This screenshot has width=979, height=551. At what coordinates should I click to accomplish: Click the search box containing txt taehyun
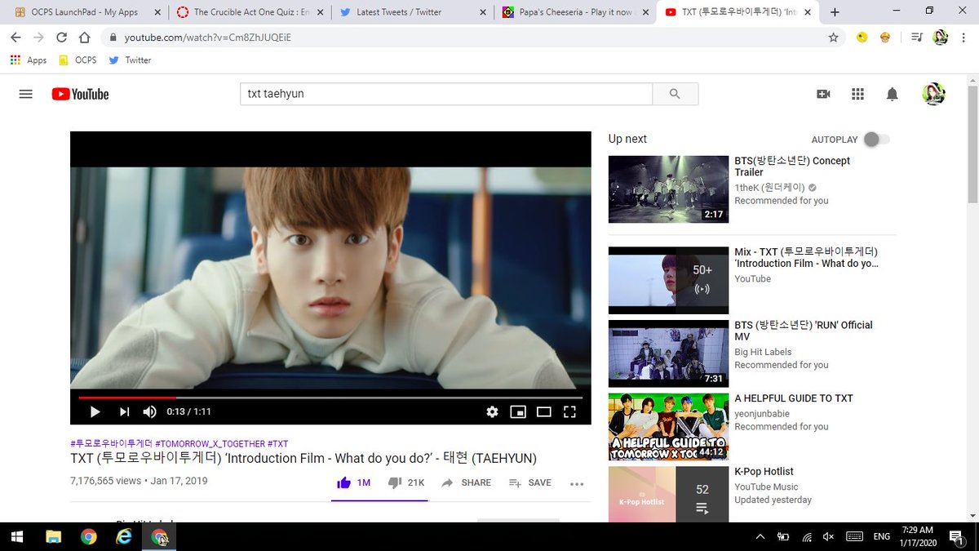coord(446,94)
